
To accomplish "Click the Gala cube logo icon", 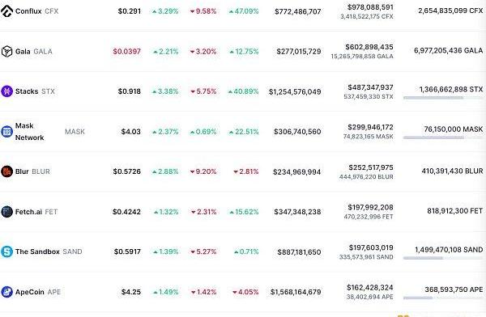I will pyautogui.click(x=6, y=52).
